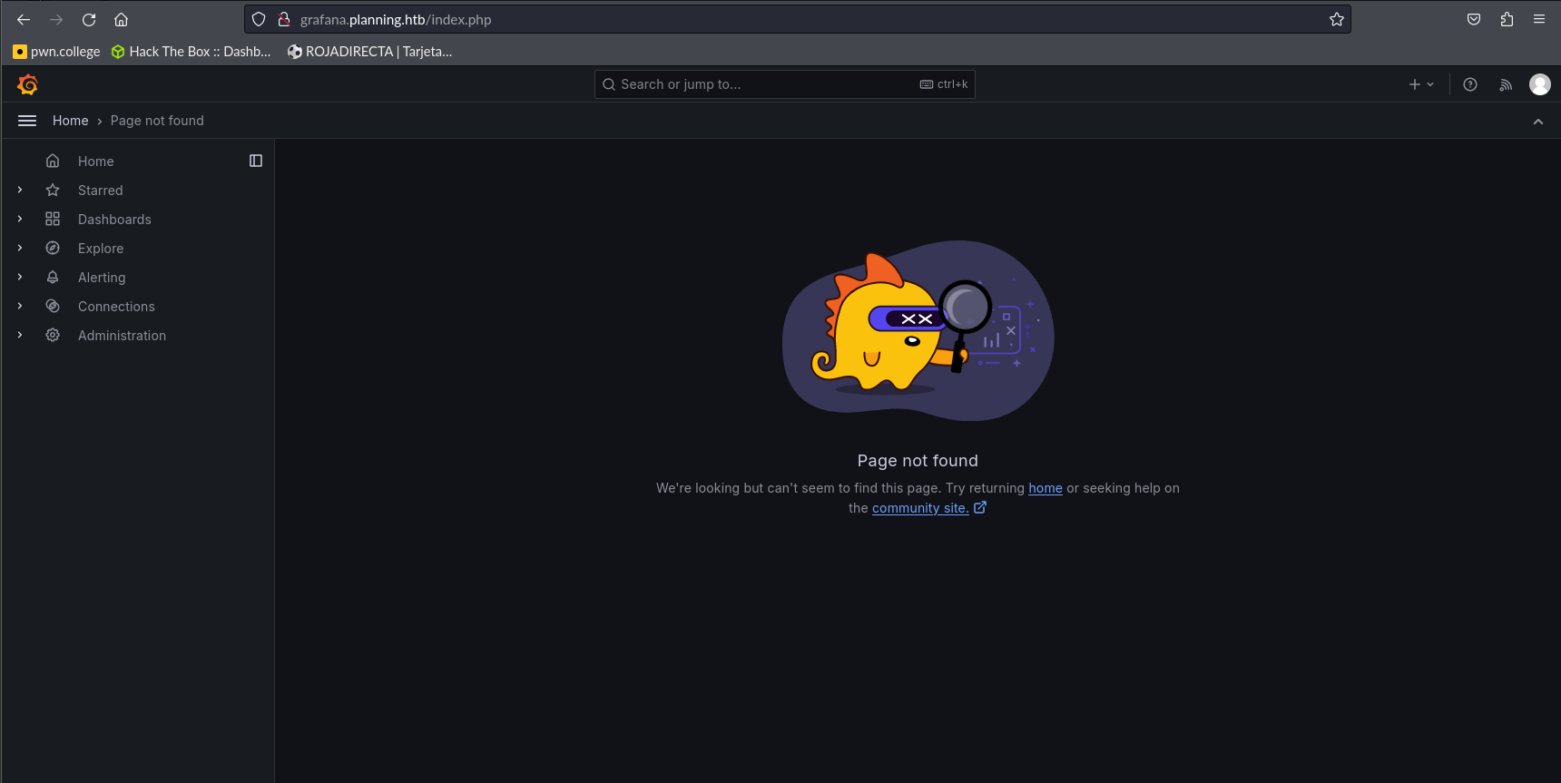The width and height of the screenshot is (1561, 783).
Task: Open the Grafana news RSS icon
Action: [1506, 84]
